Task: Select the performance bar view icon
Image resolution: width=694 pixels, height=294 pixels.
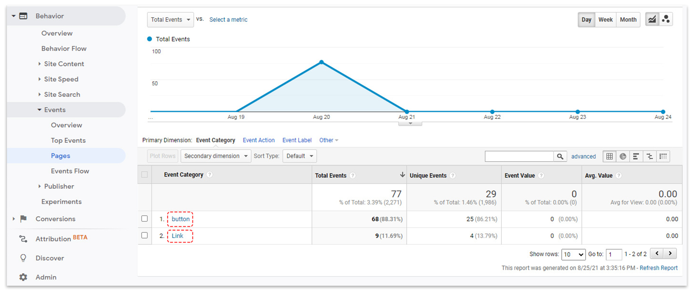Action: [636, 156]
